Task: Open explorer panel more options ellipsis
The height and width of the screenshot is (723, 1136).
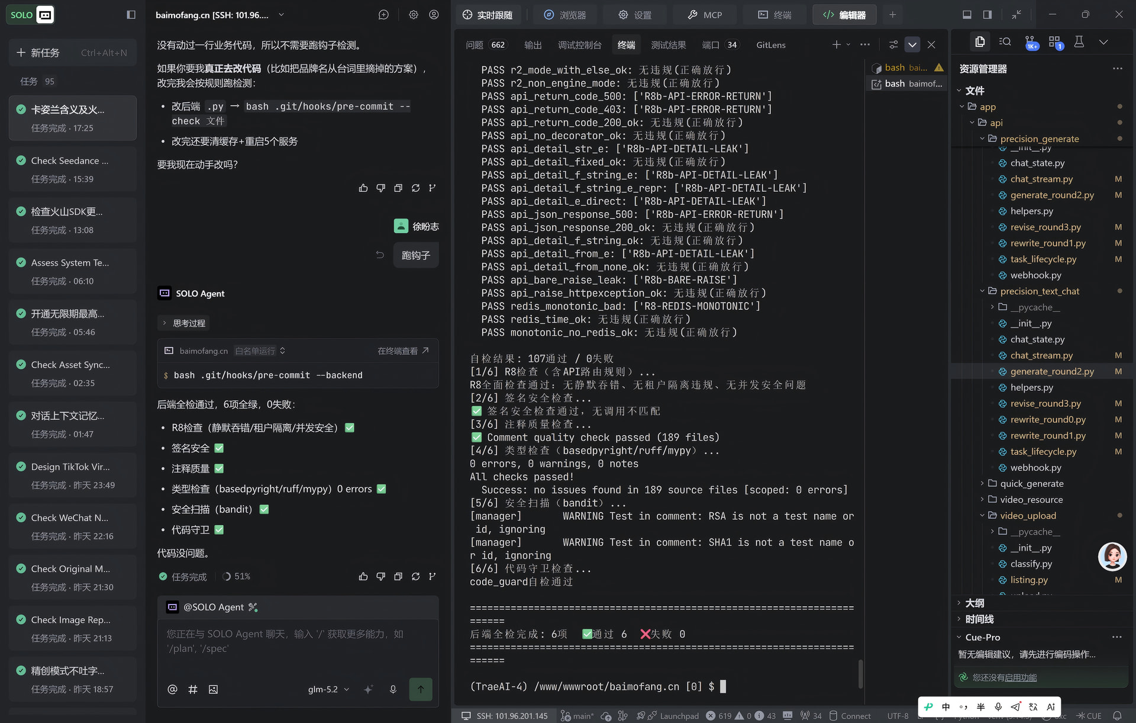Action: click(1117, 69)
